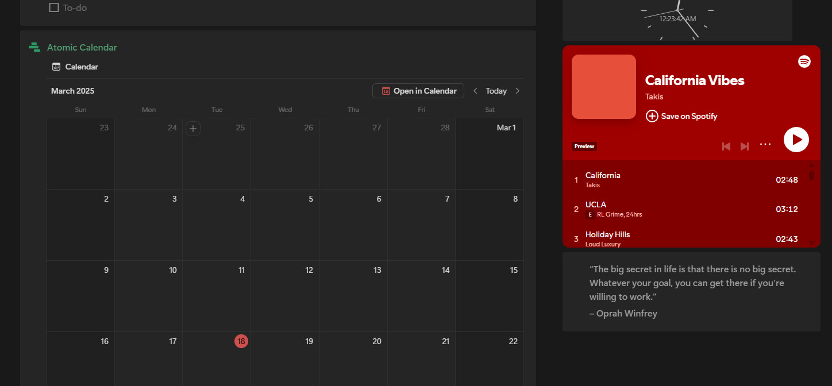The width and height of the screenshot is (832, 386).
Task: Play California Vibes with the play button
Action: pyautogui.click(x=796, y=140)
